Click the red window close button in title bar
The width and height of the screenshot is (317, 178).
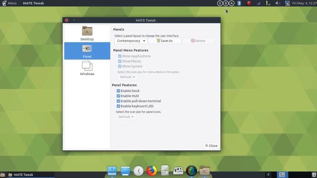[66, 20]
